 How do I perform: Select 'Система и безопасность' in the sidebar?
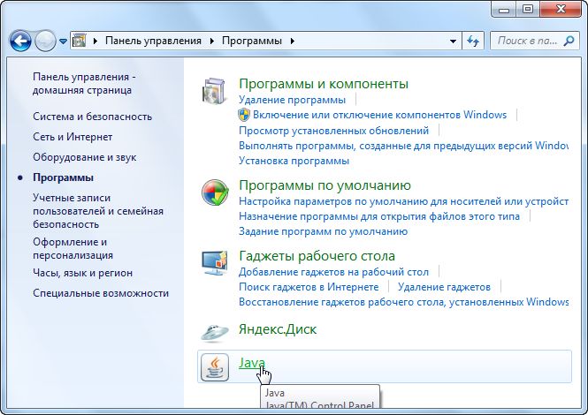tap(92, 117)
